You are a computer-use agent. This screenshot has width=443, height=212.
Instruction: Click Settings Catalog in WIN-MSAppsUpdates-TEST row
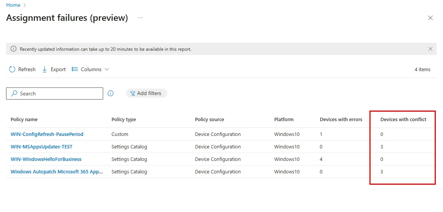pos(129,147)
